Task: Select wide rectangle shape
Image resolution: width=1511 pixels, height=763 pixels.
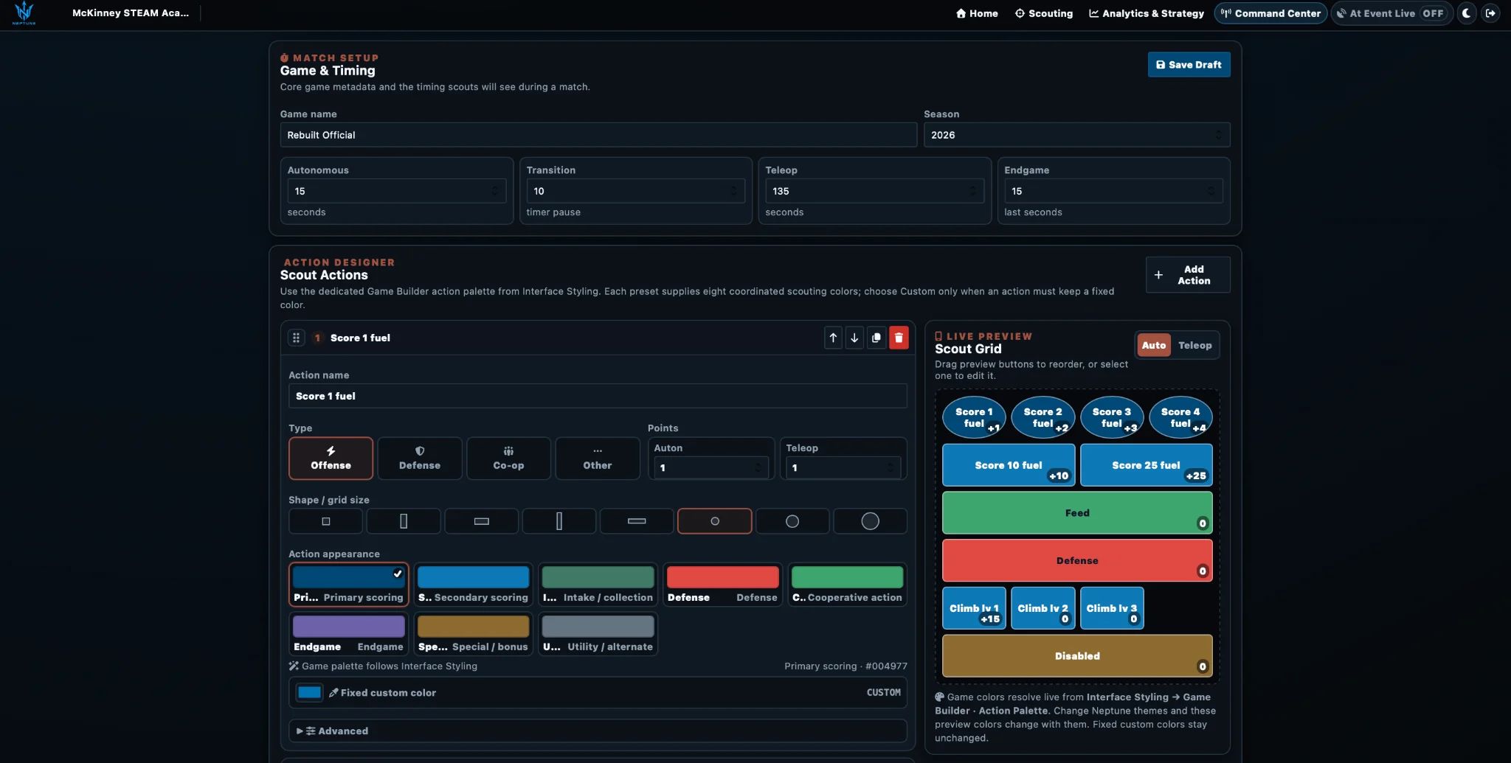Action: click(x=481, y=521)
